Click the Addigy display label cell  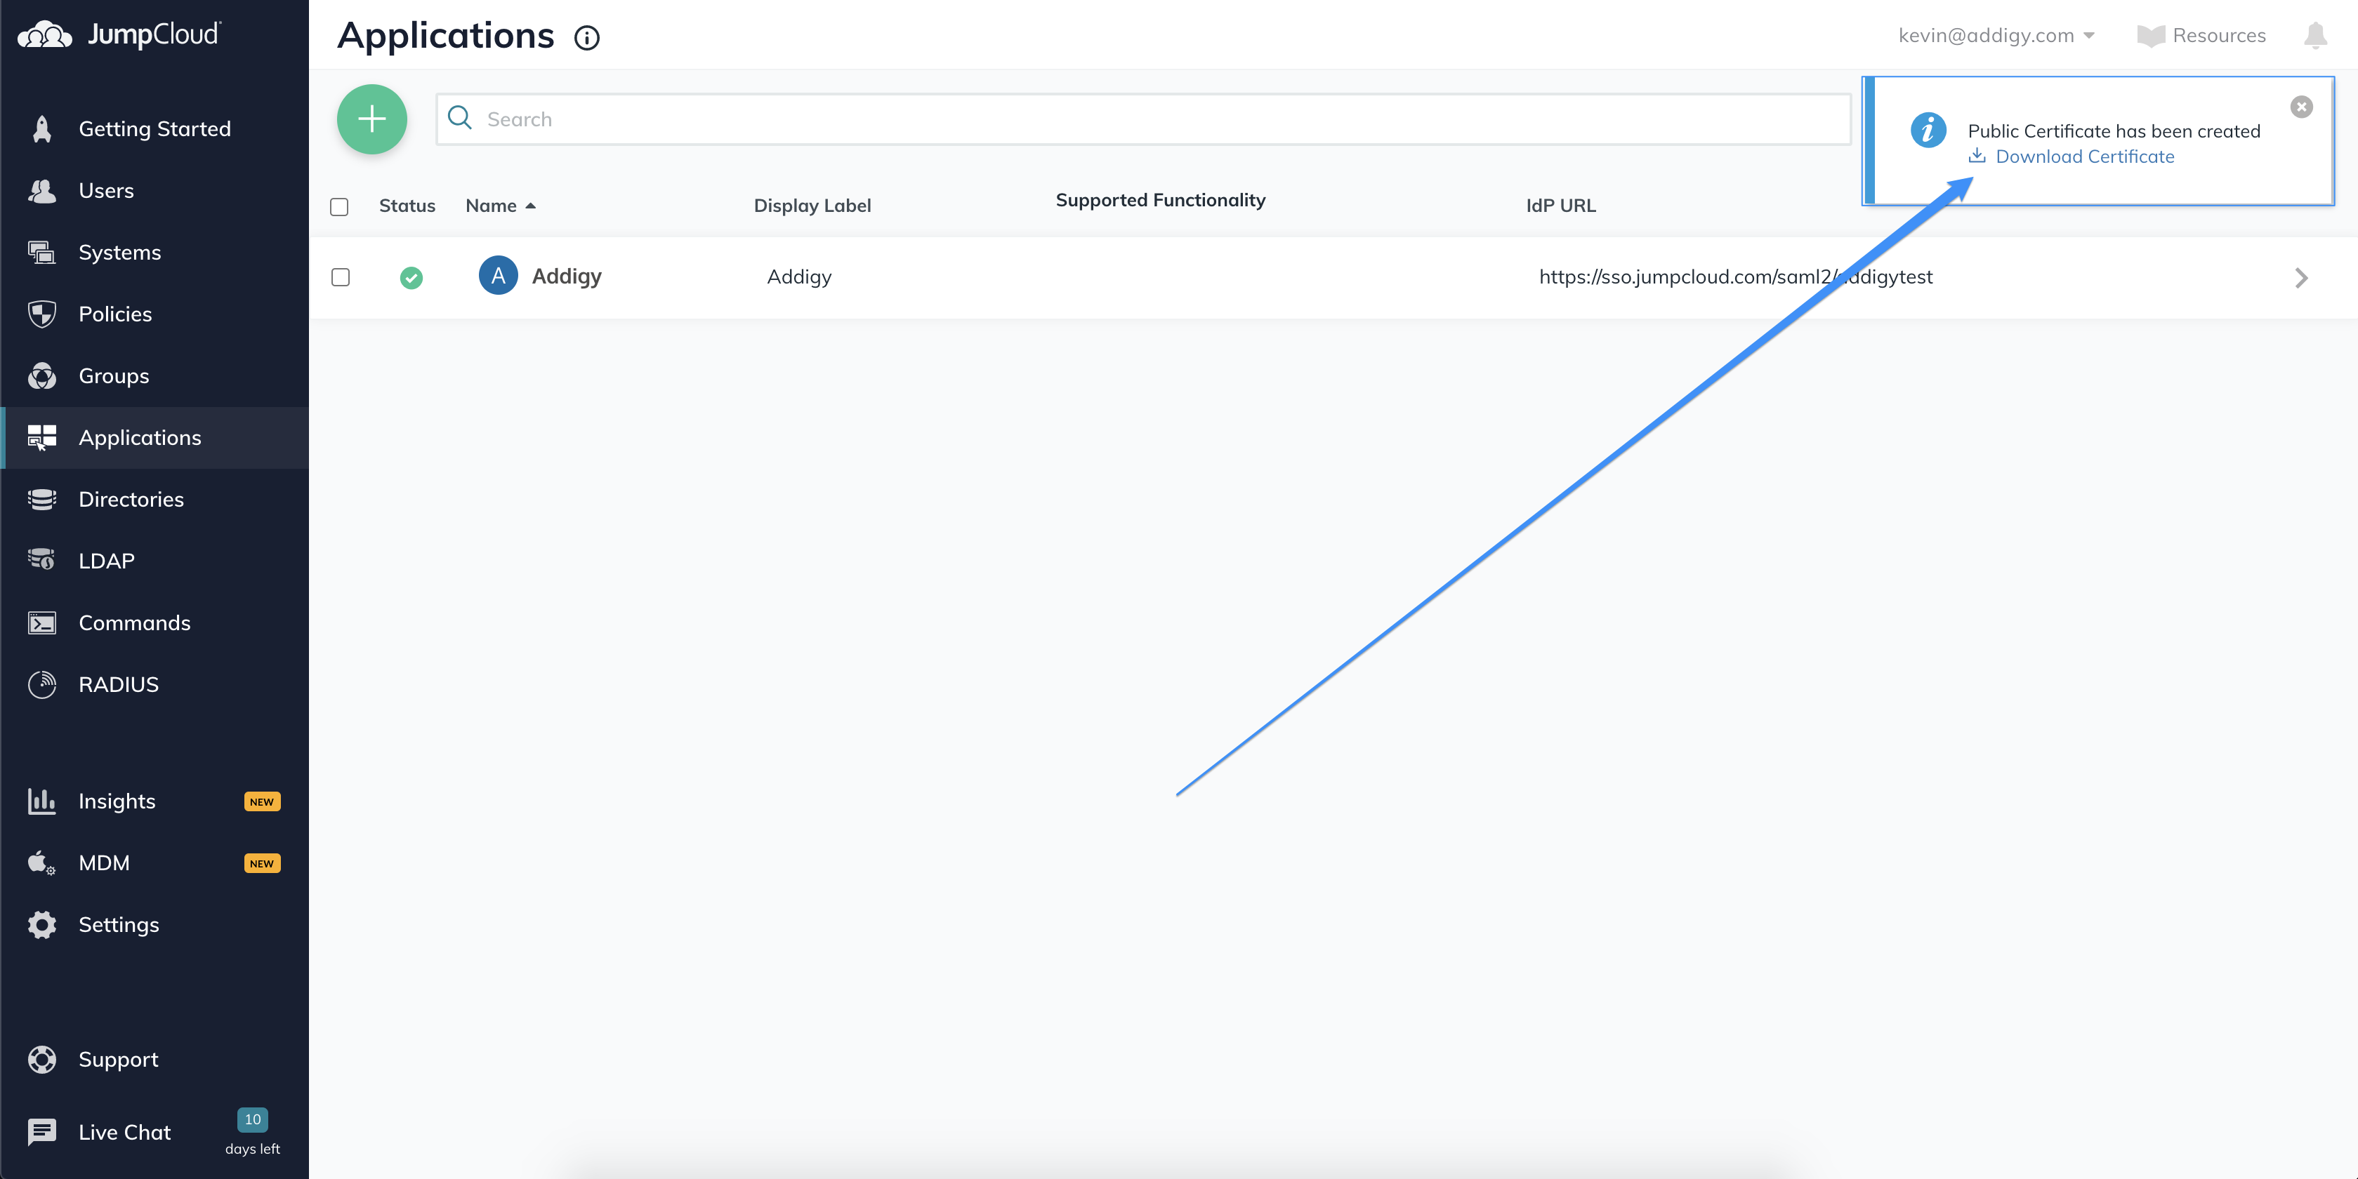pos(799,277)
